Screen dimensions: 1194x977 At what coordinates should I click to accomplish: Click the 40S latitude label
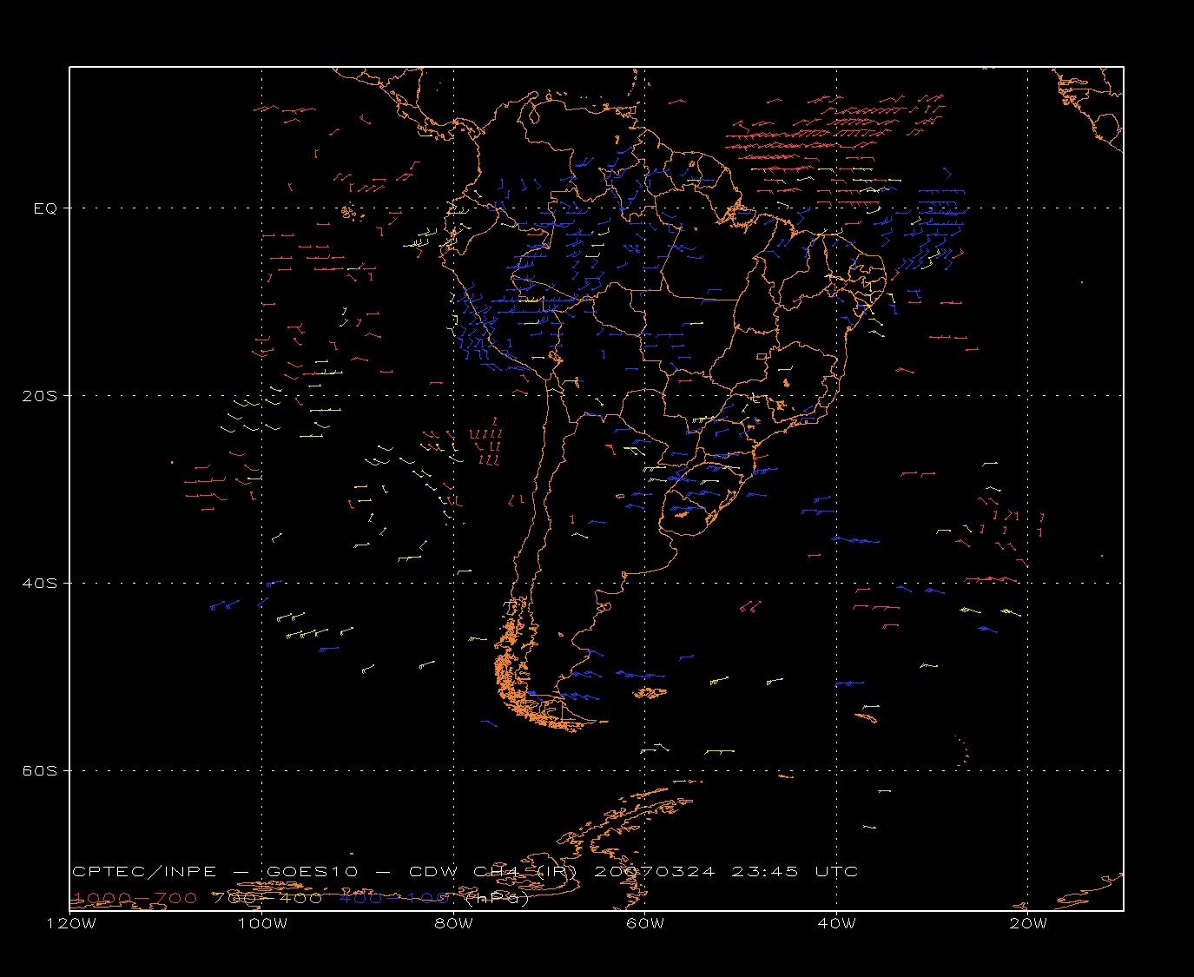39,584
